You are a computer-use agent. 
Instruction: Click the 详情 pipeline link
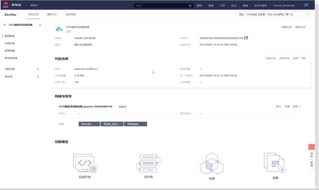click(287, 107)
